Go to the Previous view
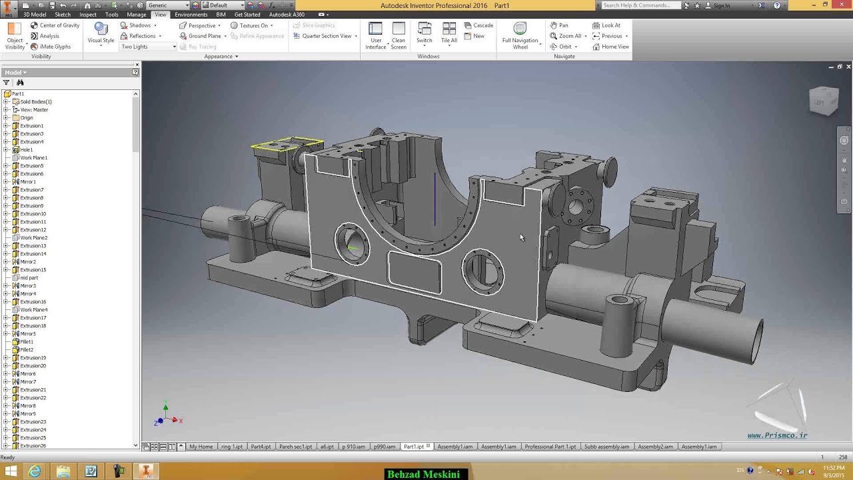853x480 pixels. 607,36
